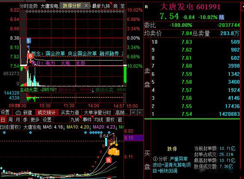Select sell level 1 at price 7.54
This screenshot has width=244, height=179.
tap(196, 114)
